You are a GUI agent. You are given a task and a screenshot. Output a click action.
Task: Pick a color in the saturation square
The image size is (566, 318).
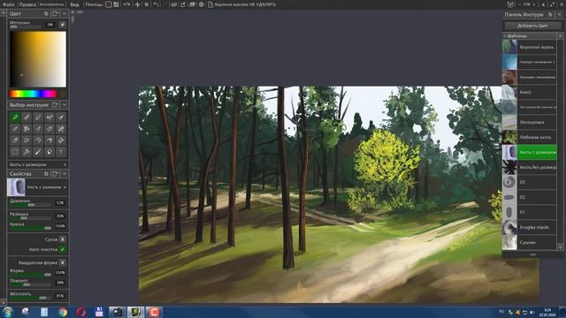(38, 59)
